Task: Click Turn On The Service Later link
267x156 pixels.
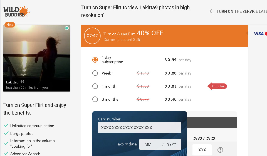Action: pos(241,11)
